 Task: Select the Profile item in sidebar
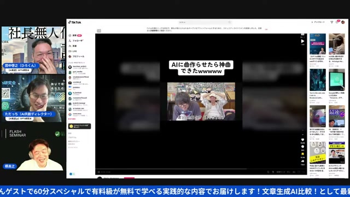click(x=77, y=56)
